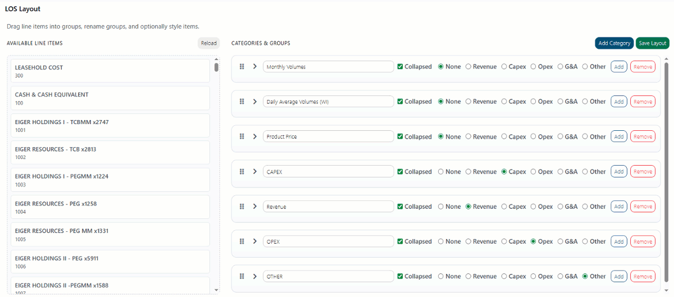The width and height of the screenshot is (674, 297).
Task: Grab the drag handle for Monthly Volumes
Action: coord(242,66)
